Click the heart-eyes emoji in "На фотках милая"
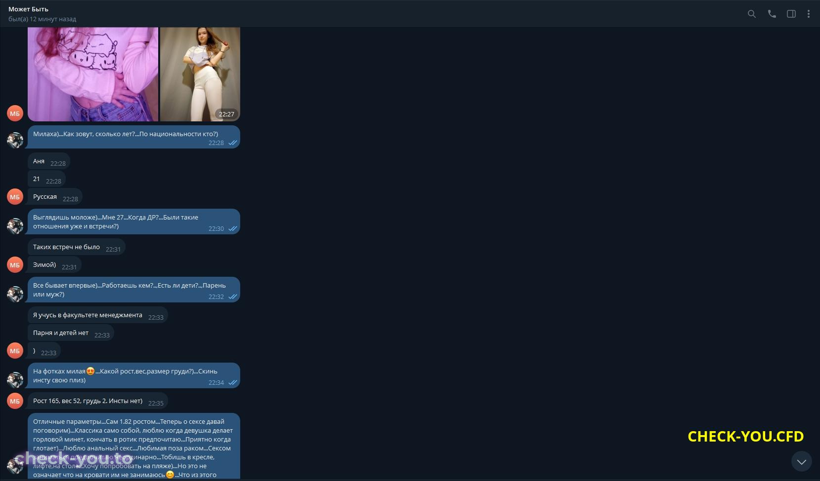 (x=90, y=371)
